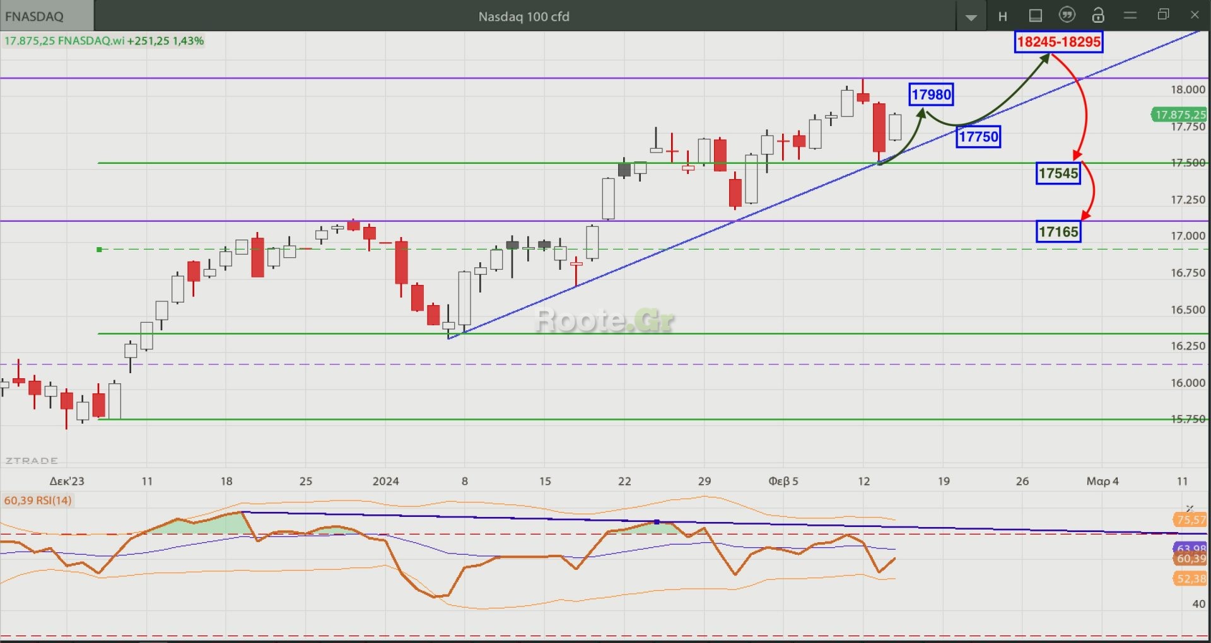1211x643 pixels.
Task: Click the FNASDAQ.wi price label
Action: [x=104, y=41]
